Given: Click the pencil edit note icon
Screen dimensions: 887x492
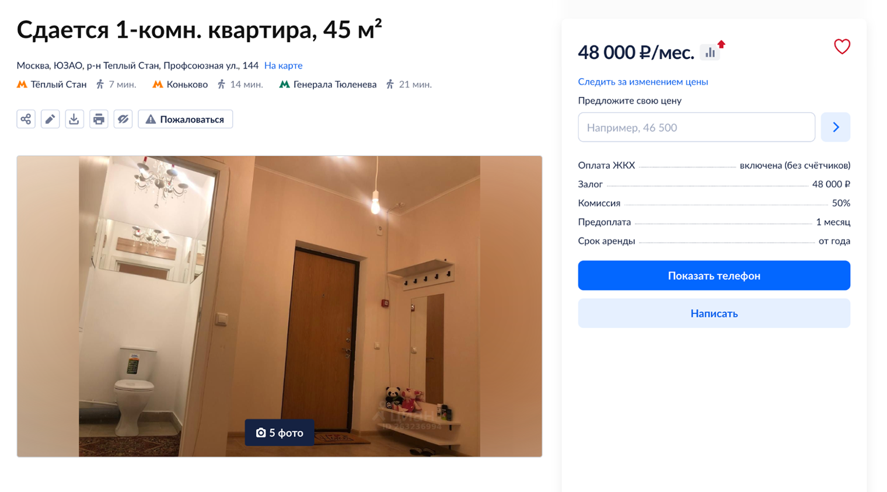Looking at the screenshot, I should [50, 119].
